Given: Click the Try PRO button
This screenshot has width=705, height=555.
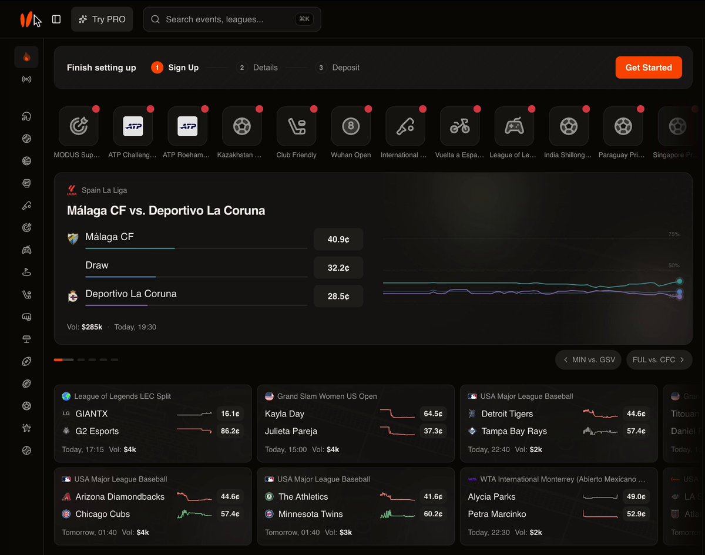Looking at the screenshot, I should pos(102,19).
